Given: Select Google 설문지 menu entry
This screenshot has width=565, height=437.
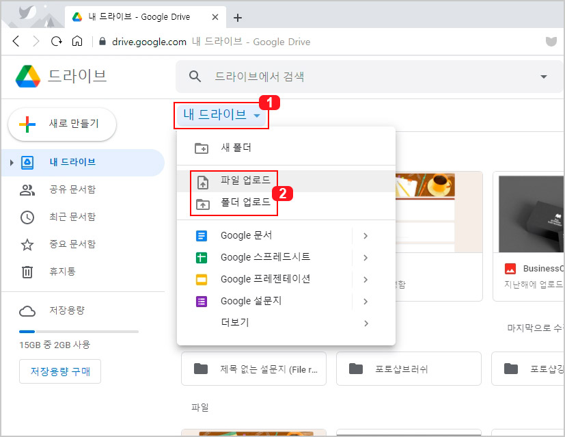Looking at the screenshot, I should [x=286, y=302].
